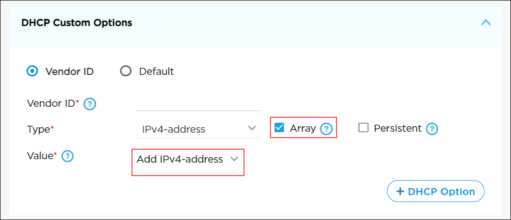Enable the Persistent checkbox

coord(363,128)
